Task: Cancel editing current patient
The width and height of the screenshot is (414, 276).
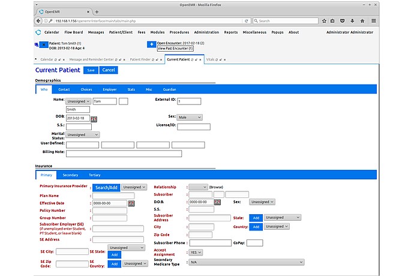Action: click(109, 70)
